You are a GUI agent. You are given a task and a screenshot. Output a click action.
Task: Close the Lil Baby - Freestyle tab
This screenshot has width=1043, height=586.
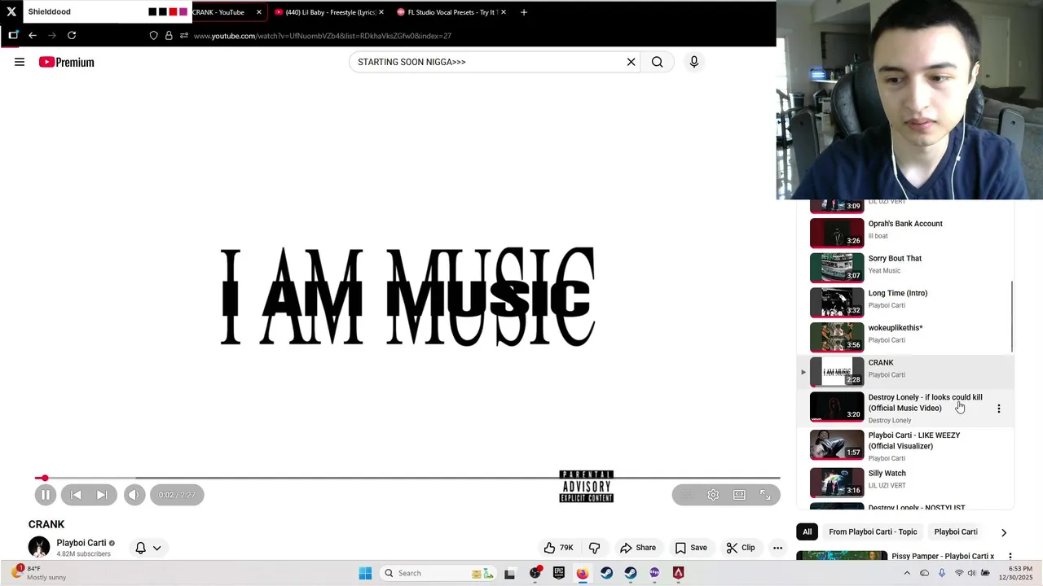tap(381, 12)
